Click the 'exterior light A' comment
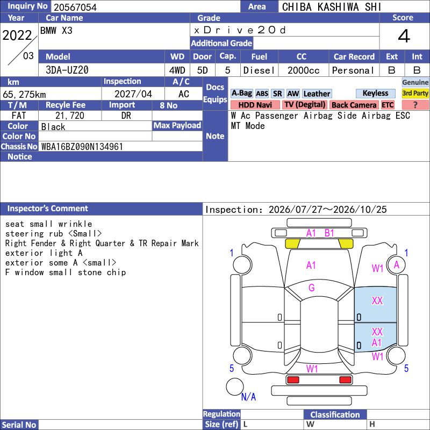 point(44,253)
